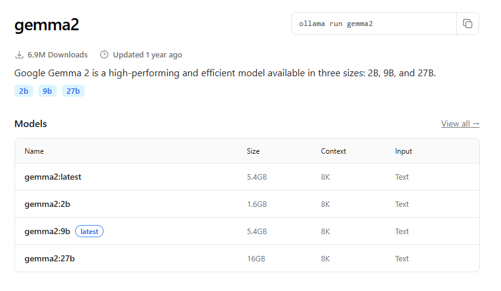The width and height of the screenshot is (501, 291).
Task: Click the Input column header
Action: tap(403, 151)
